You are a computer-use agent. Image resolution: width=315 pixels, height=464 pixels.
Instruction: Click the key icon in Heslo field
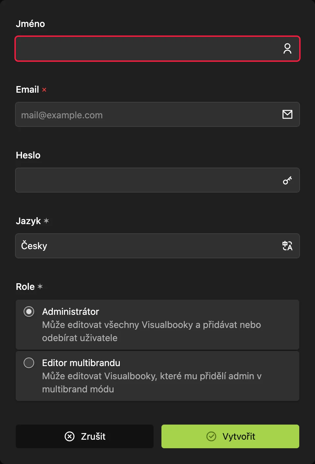pos(287,180)
